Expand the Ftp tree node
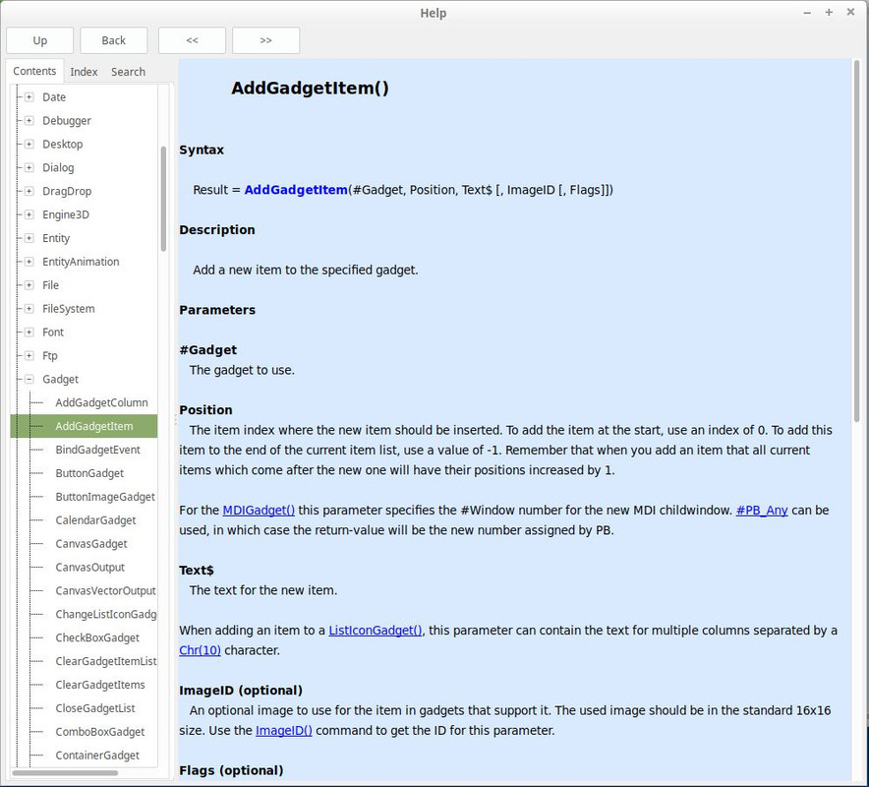Image resolution: width=869 pixels, height=787 pixels. click(x=29, y=355)
